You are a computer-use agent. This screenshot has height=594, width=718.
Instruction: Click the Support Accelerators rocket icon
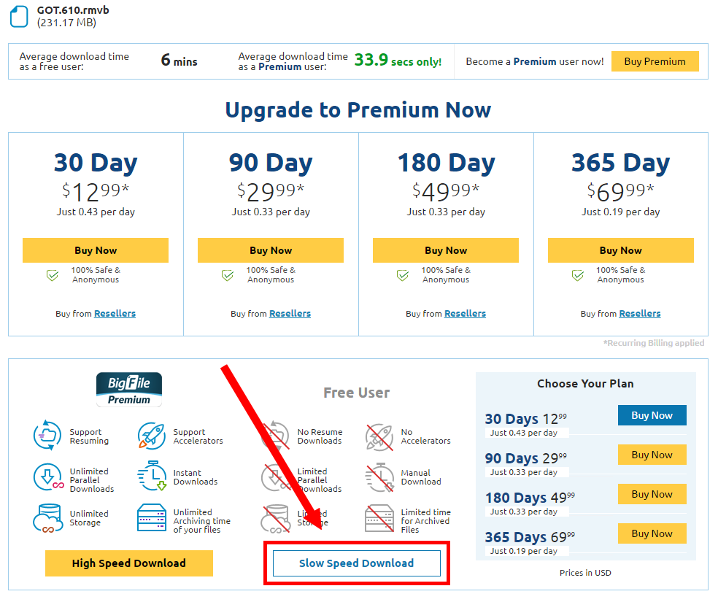[x=152, y=436]
